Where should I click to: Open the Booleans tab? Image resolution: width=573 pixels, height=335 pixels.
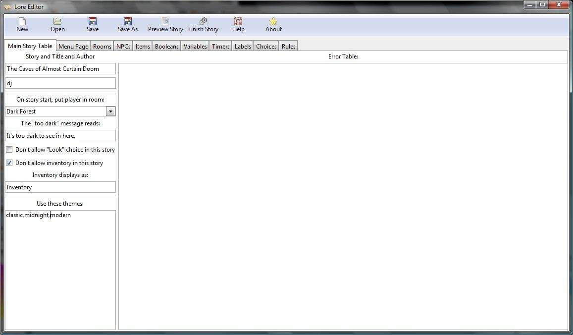point(166,46)
